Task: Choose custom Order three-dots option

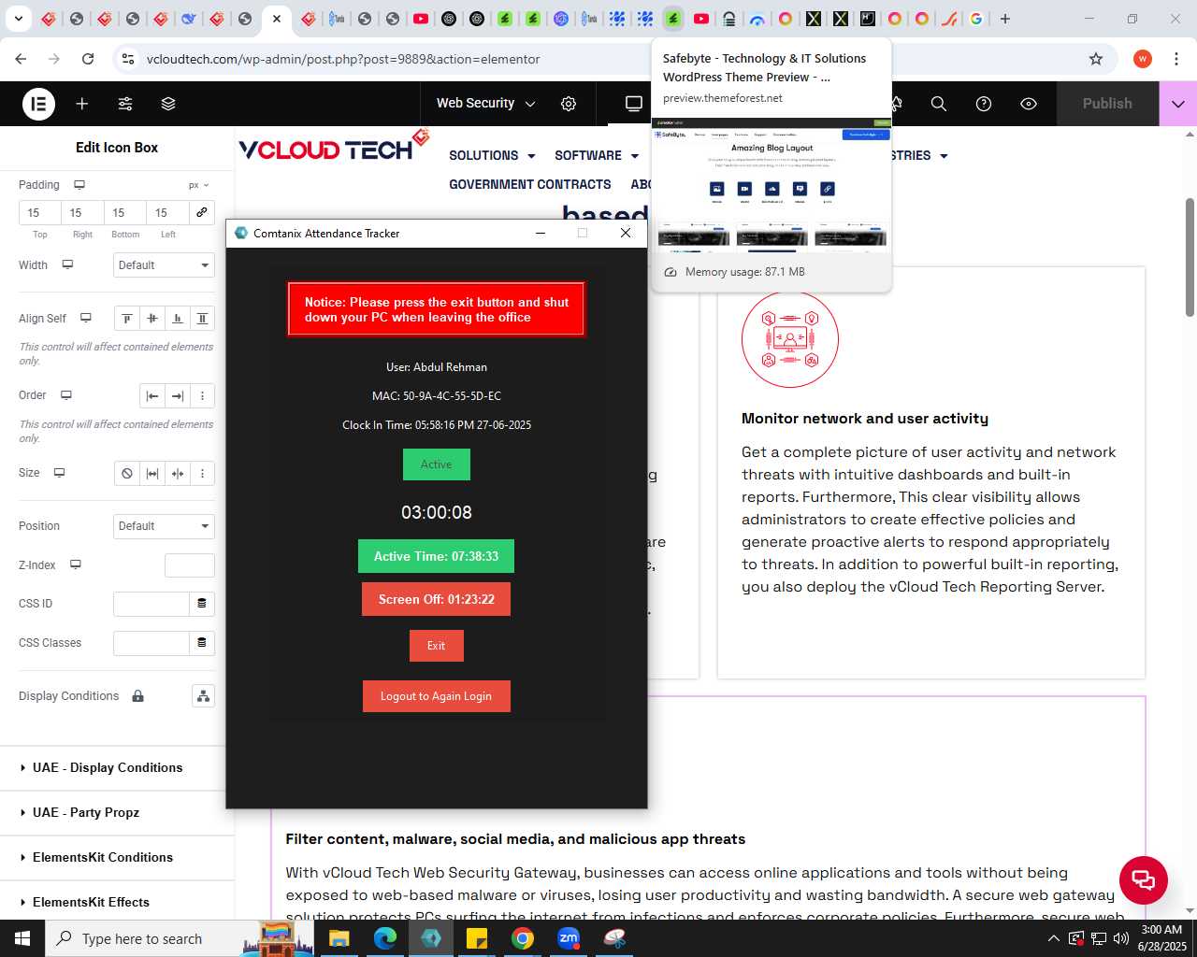Action: [202, 396]
